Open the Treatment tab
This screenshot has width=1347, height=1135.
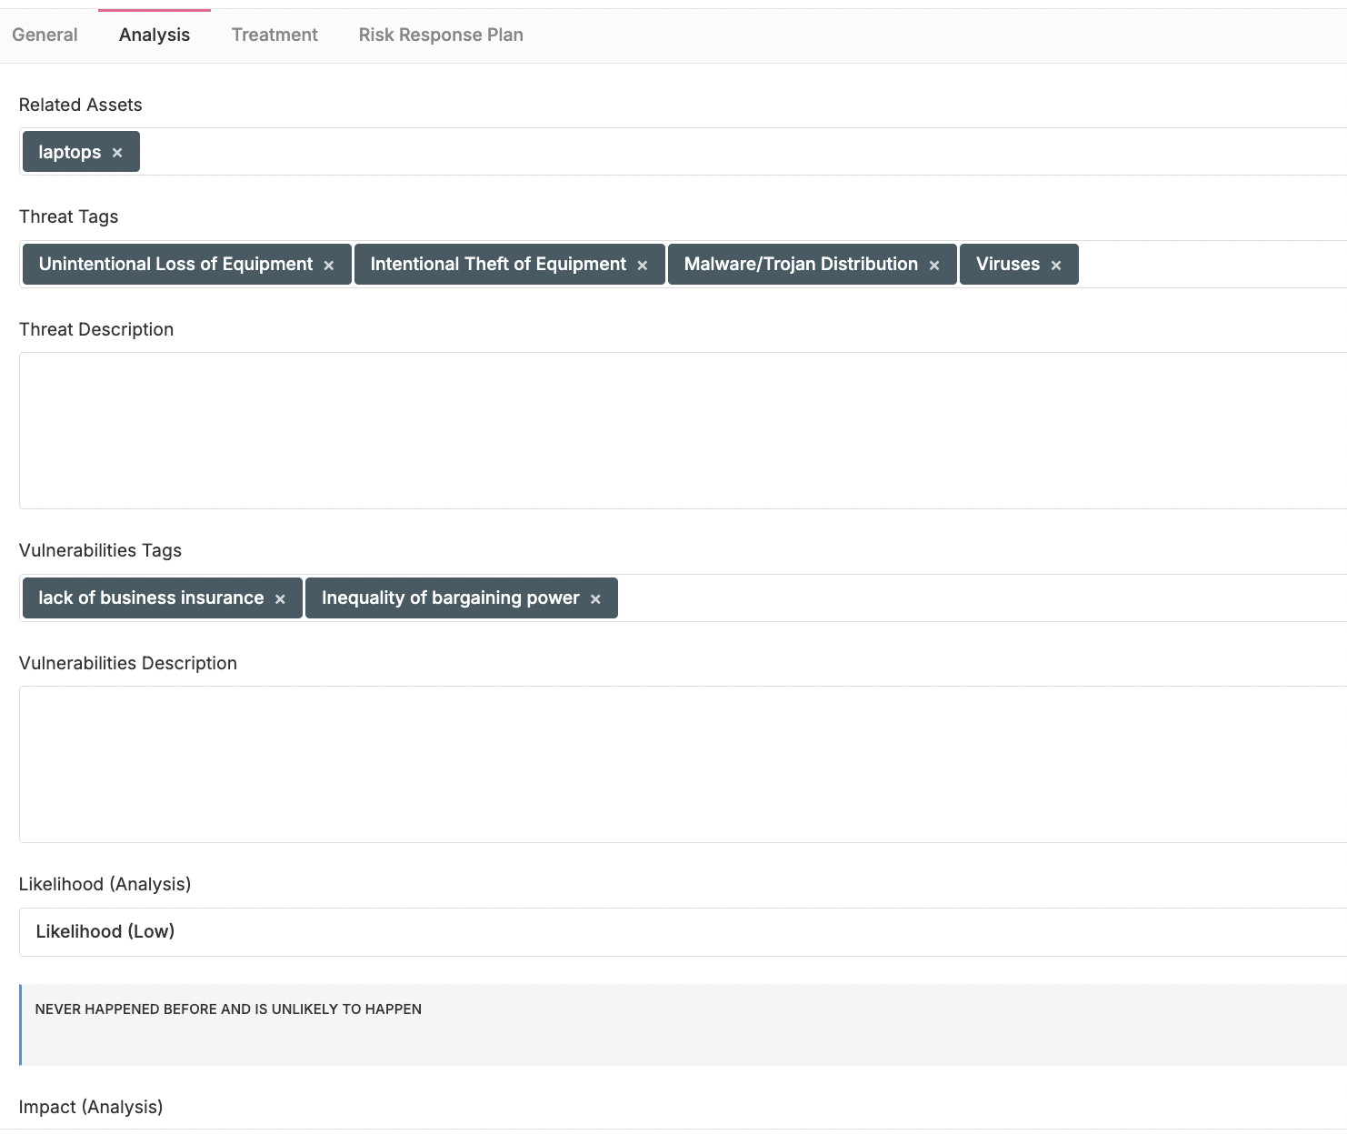[274, 35]
